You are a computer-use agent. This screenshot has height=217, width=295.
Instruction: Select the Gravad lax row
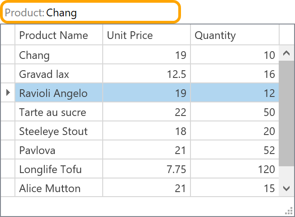(x=59, y=74)
